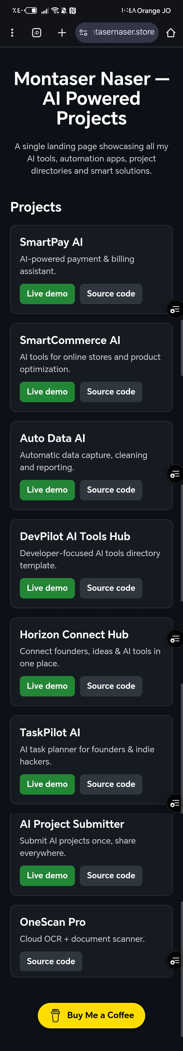Click the Buy Me a Coffee button

coord(91,1015)
